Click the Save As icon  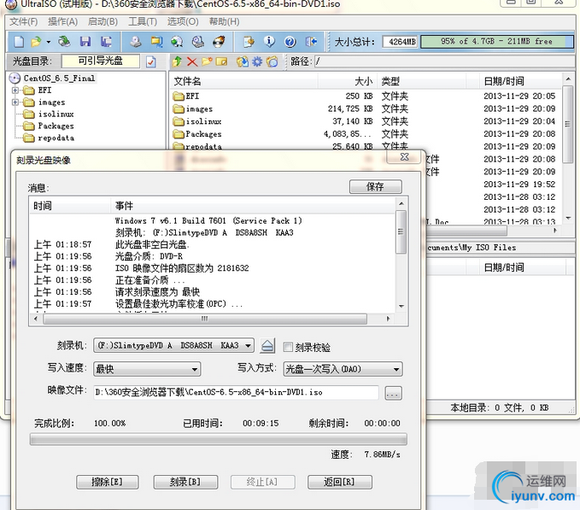[x=106, y=41]
